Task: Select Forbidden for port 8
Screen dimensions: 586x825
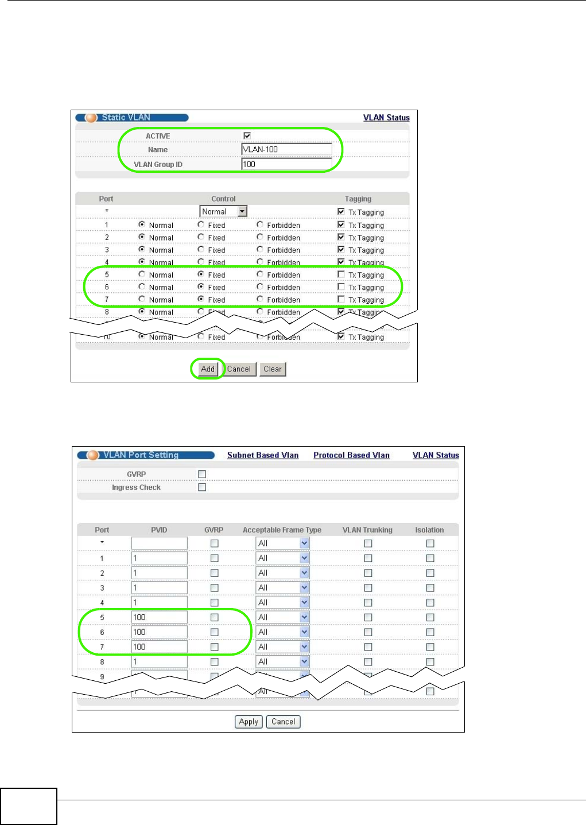Action: [260, 312]
